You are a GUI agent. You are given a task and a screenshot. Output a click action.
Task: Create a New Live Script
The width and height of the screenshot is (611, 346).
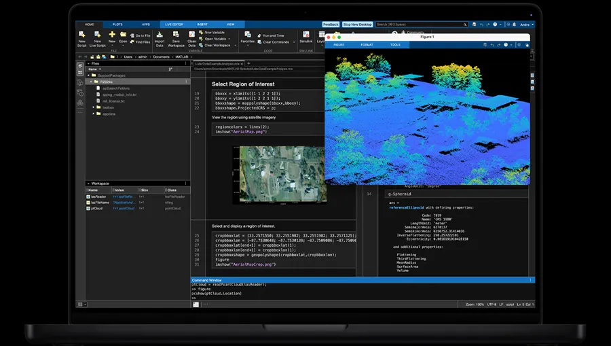(x=97, y=34)
